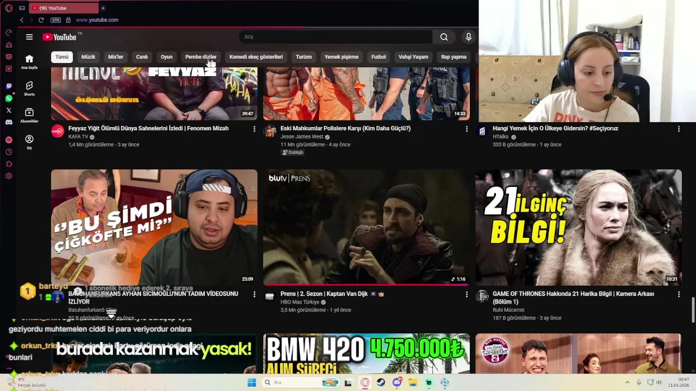
Task: Open the 21 İlginç Bilgi thumbnail
Action: pyautogui.click(x=579, y=227)
